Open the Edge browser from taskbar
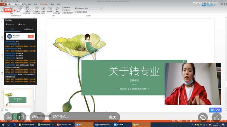227x127 pixels. point(14,125)
